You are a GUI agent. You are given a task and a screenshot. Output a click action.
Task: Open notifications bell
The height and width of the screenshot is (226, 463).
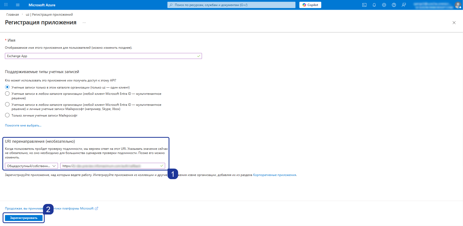point(374,5)
